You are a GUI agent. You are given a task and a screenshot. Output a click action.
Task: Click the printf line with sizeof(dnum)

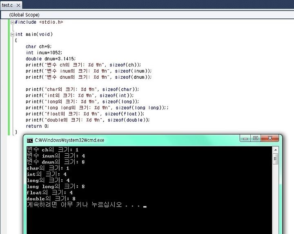click(89, 77)
